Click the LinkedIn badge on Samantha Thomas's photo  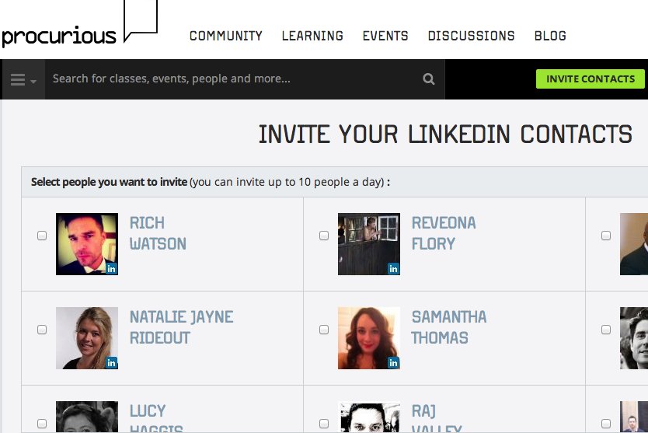point(393,363)
